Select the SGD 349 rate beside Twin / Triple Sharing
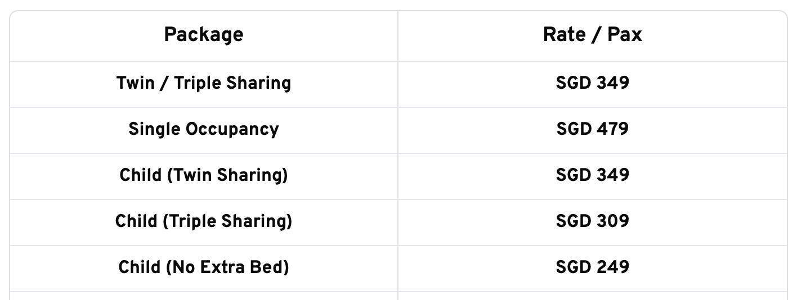Viewport: 797px width, 300px height. coord(592,84)
